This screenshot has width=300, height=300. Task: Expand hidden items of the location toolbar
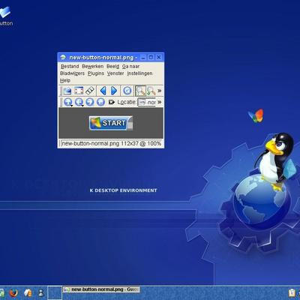160,102
